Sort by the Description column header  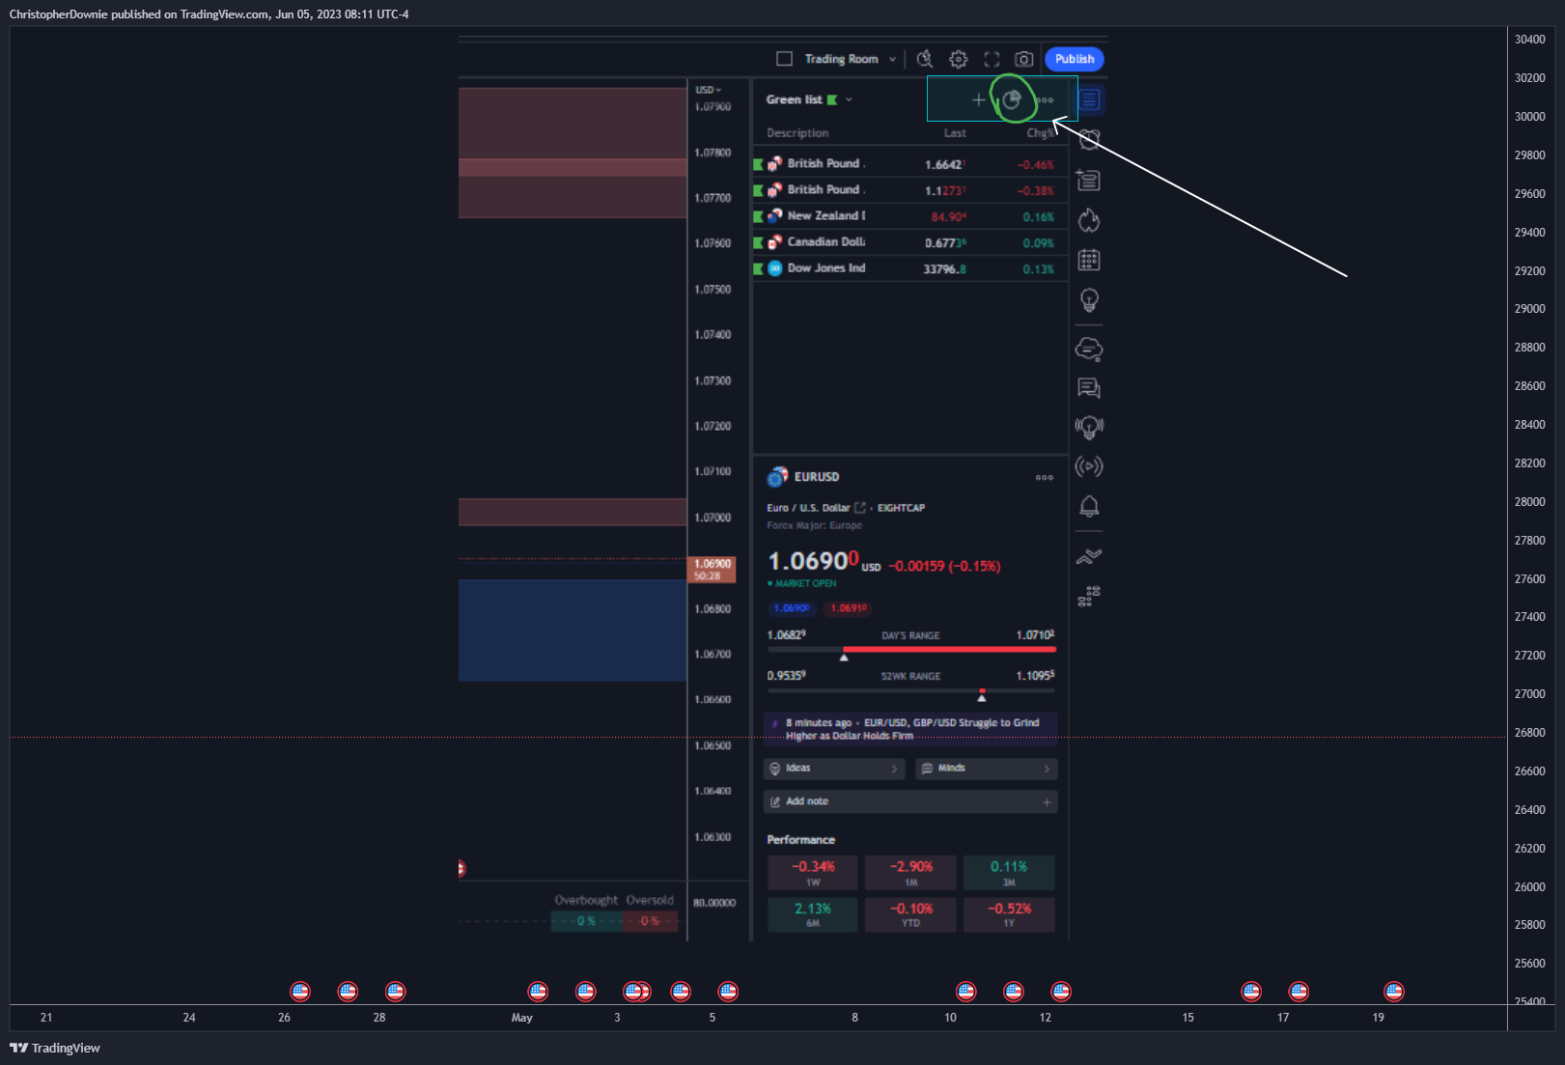(x=797, y=133)
